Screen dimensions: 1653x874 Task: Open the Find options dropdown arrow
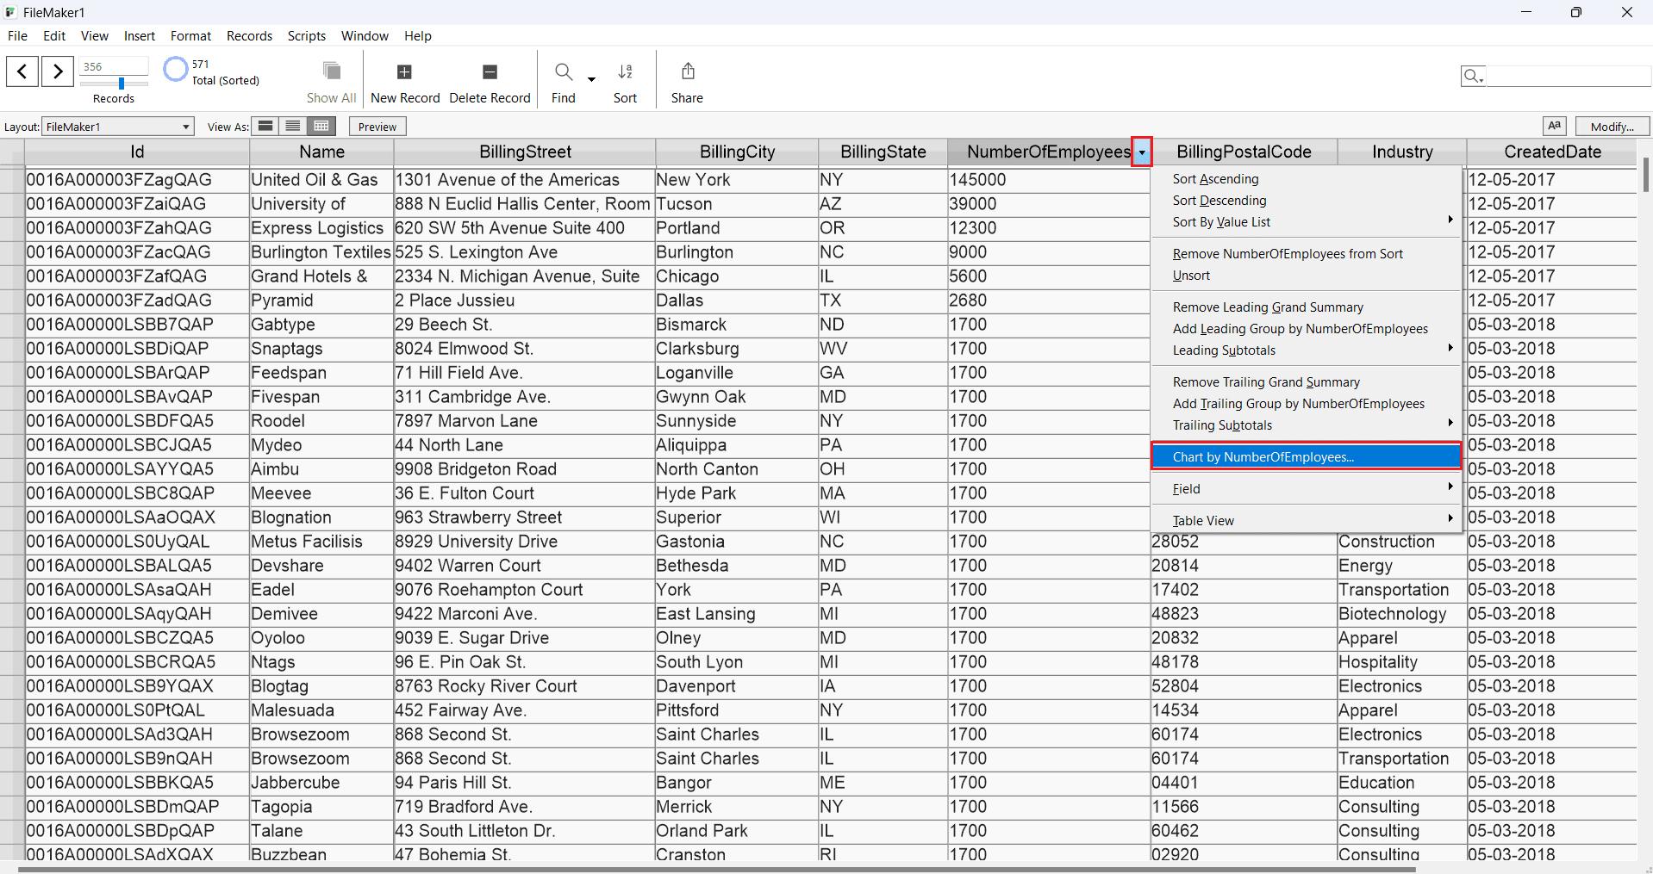[592, 79]
